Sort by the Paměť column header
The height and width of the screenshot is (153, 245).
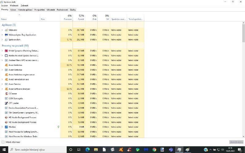coord(79,17)
